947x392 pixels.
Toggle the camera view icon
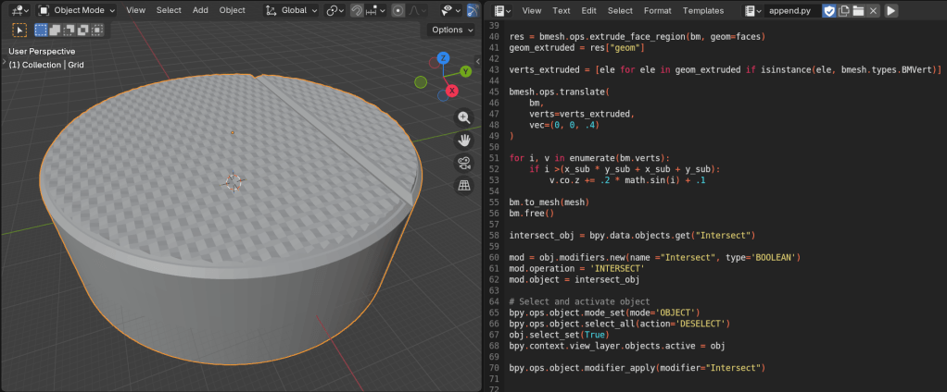click(x=464, y=163)
